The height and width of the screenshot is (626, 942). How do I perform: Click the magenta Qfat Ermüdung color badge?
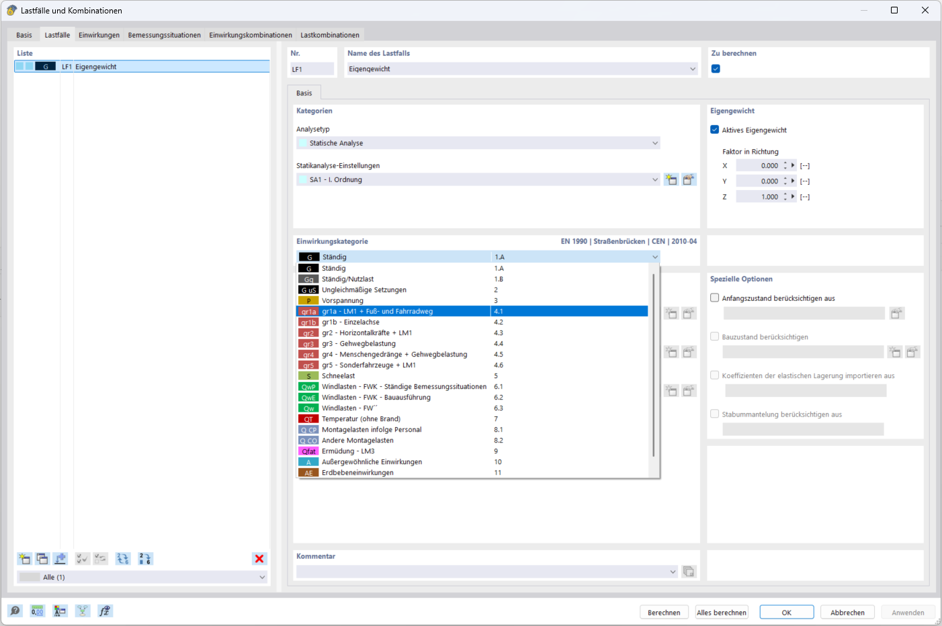(x=308, y=451)
